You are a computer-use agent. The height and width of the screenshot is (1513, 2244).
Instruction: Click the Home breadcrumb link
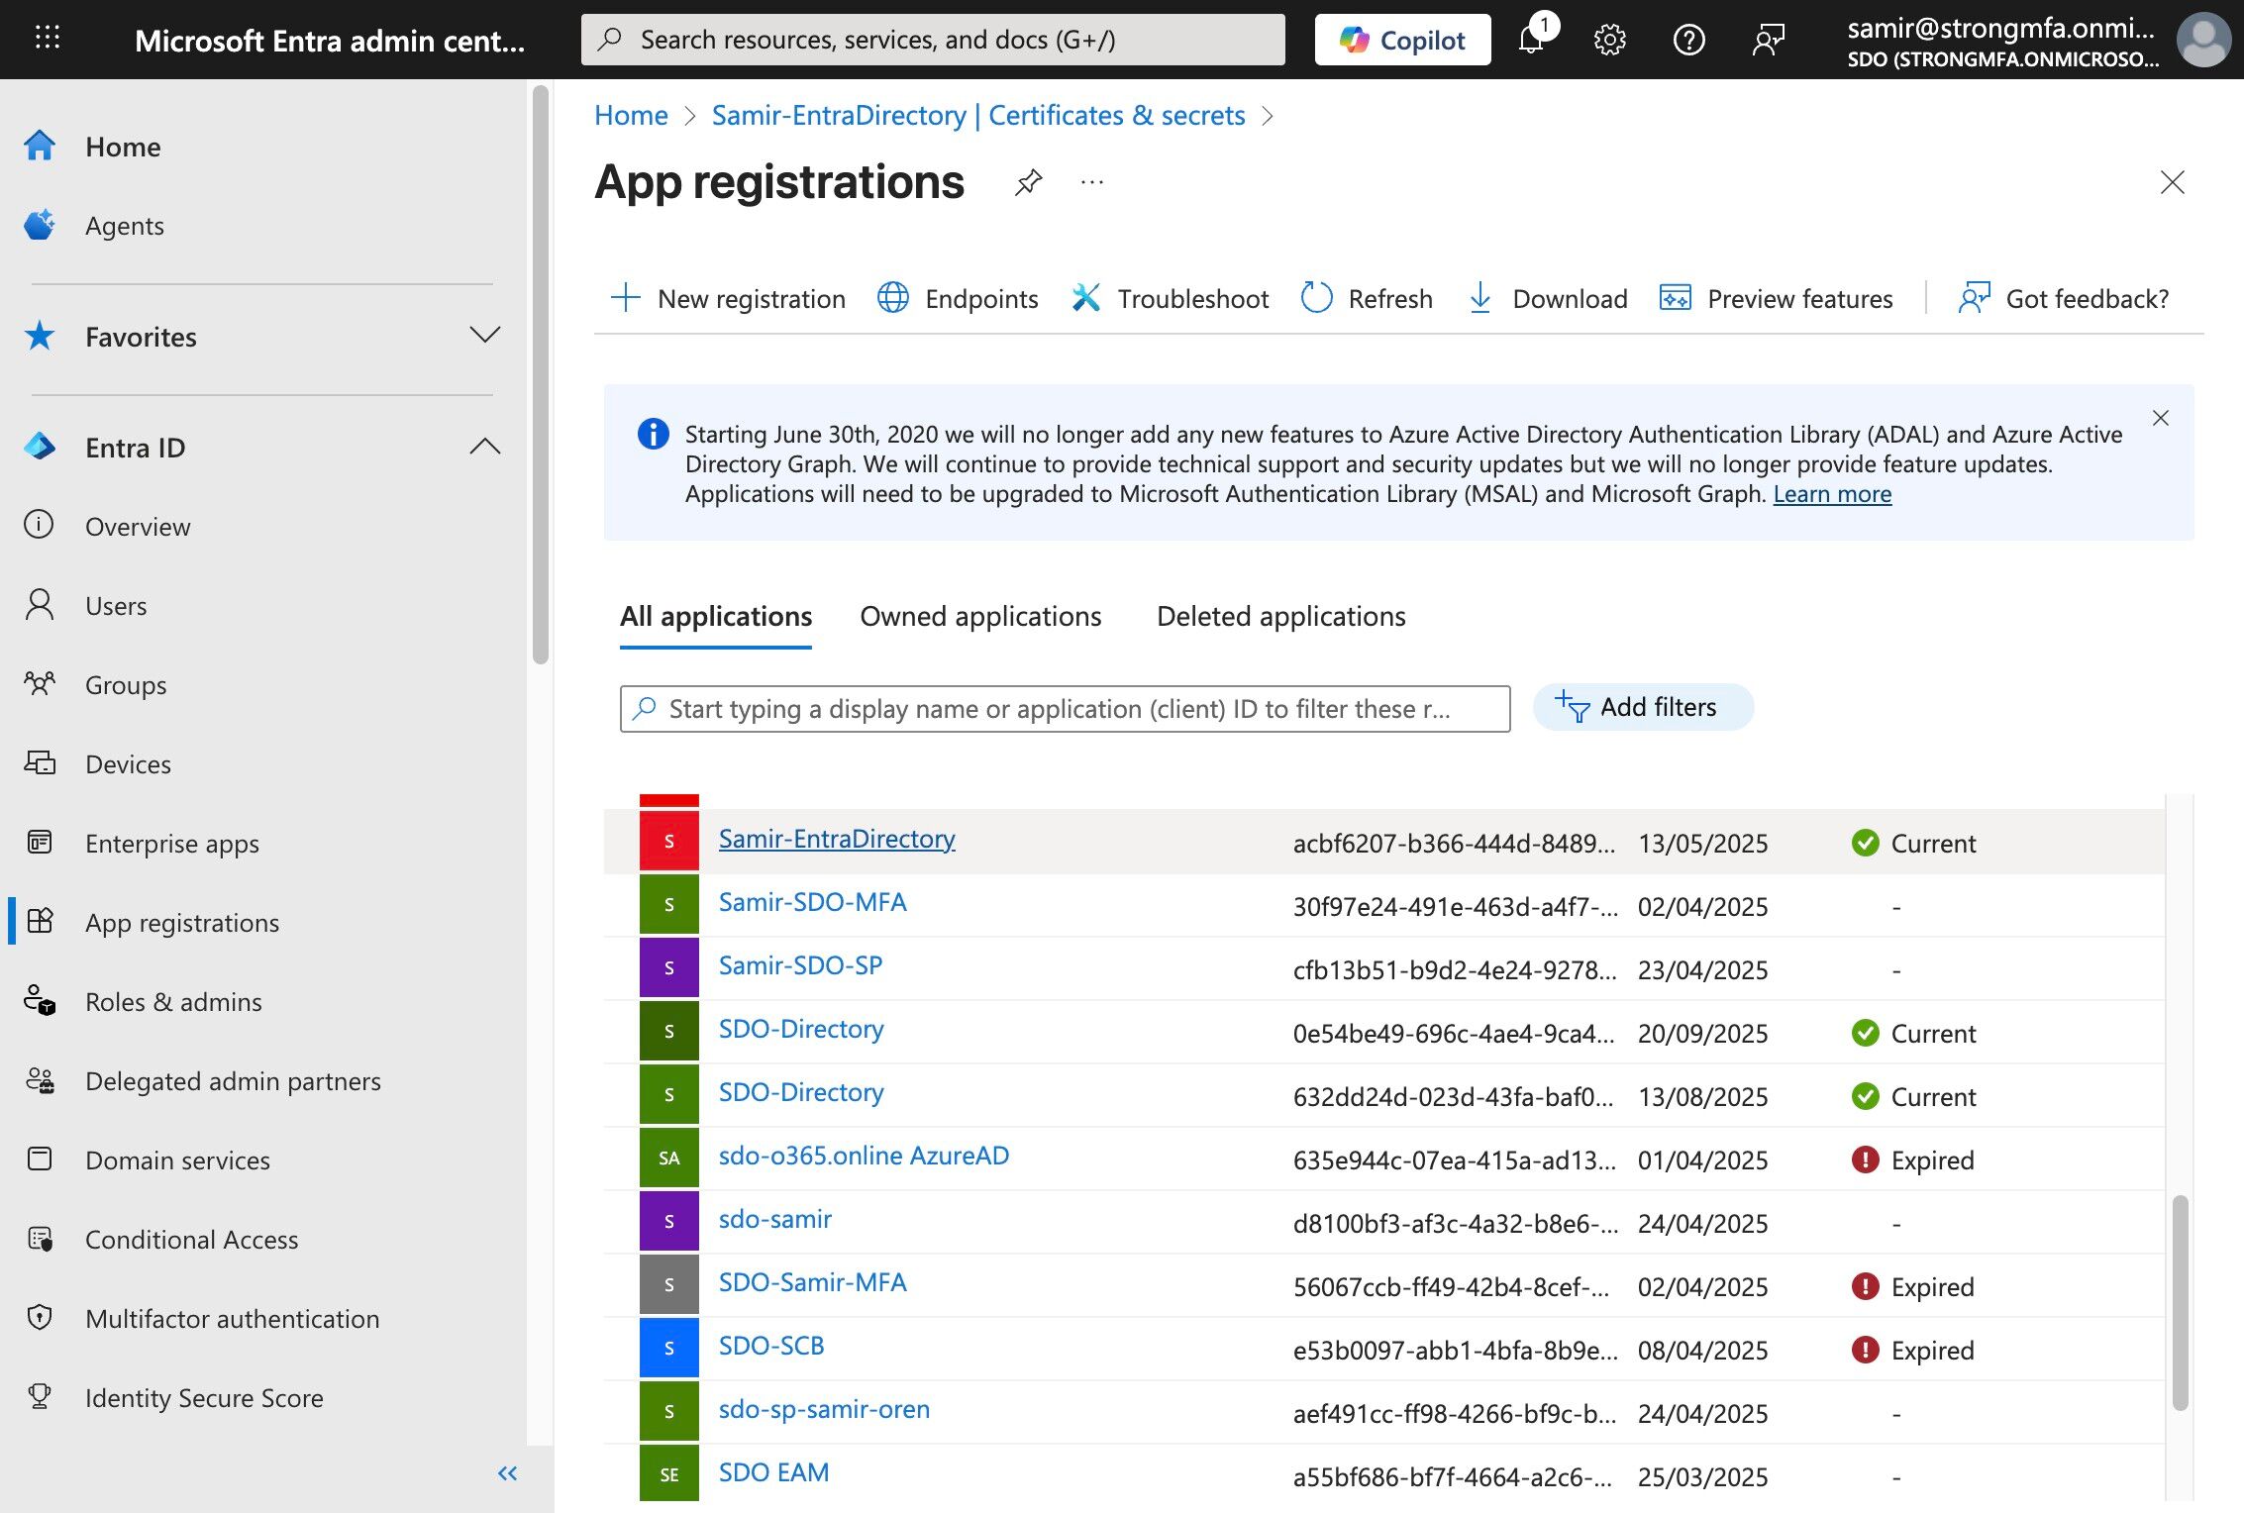coord(631,115)
